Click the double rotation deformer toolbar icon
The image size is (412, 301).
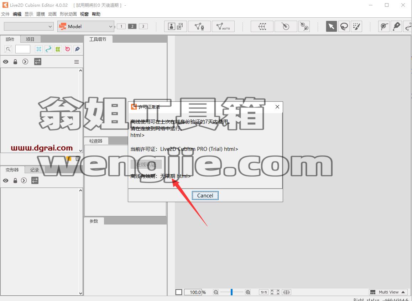[304, 26]
